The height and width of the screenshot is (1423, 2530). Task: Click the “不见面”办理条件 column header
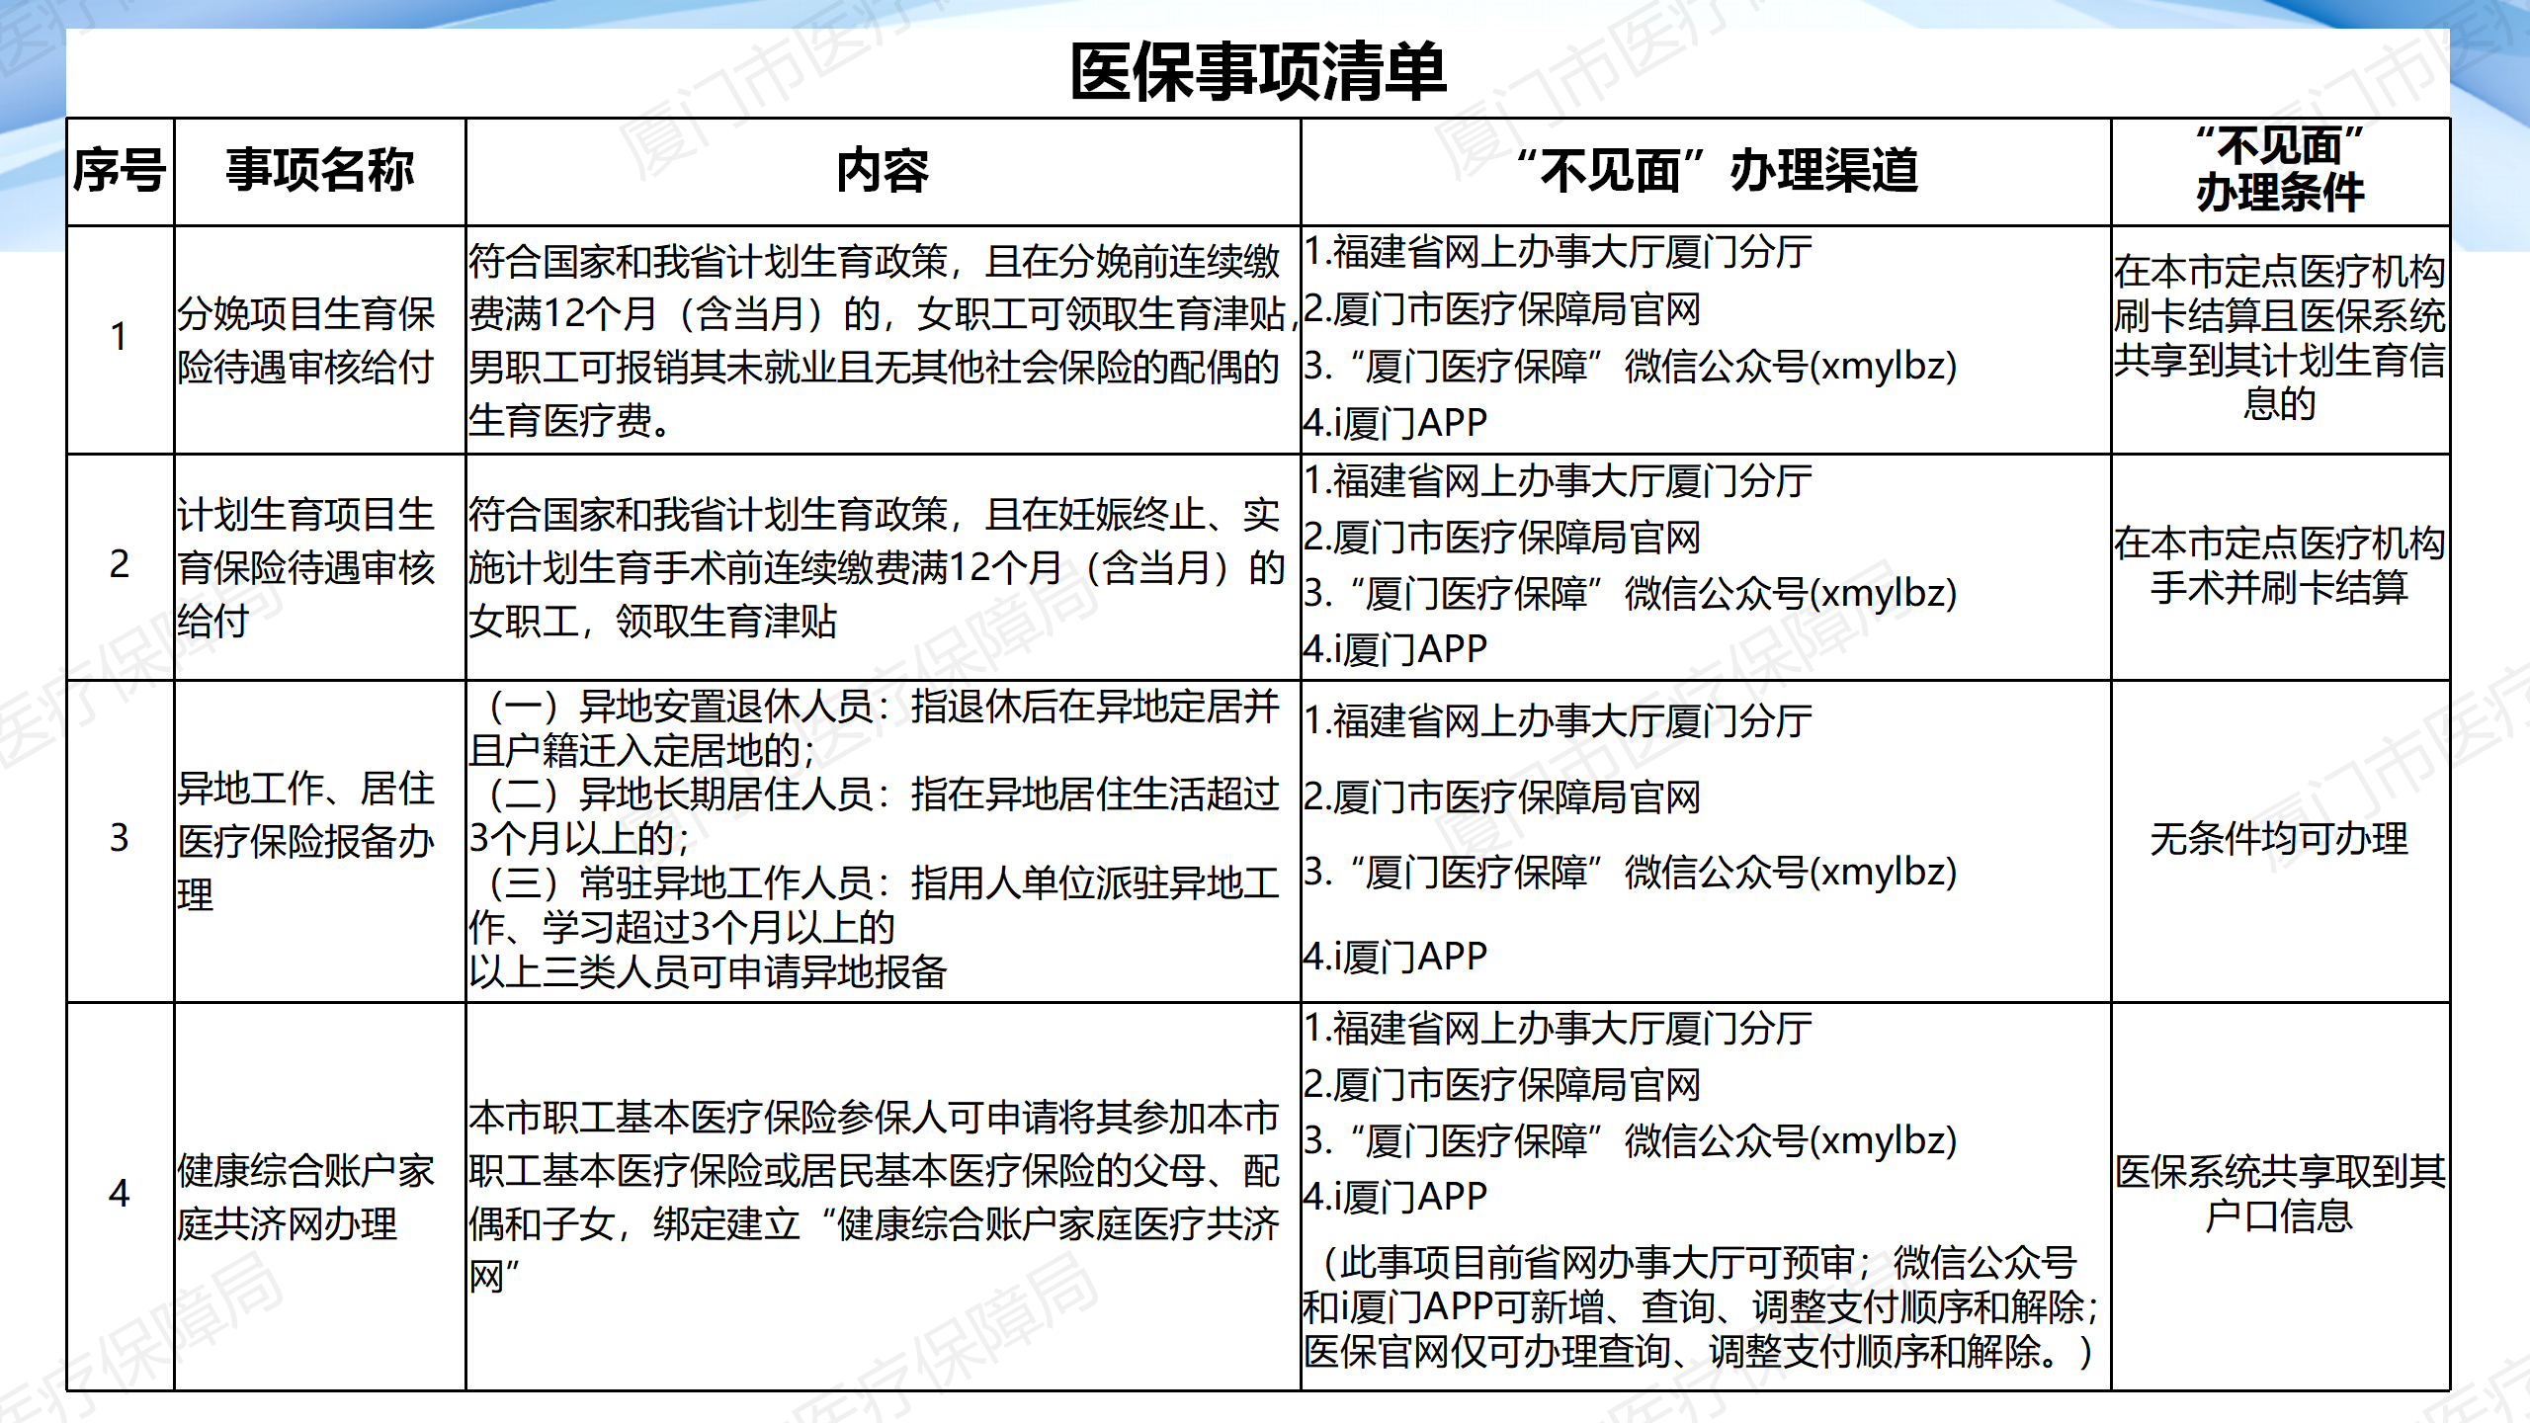coord(2280,170)
